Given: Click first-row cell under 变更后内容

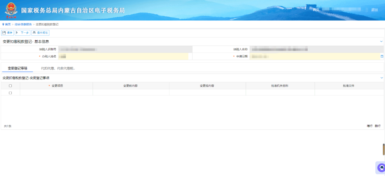Looking at the screenshot, I should click(207, 93).
